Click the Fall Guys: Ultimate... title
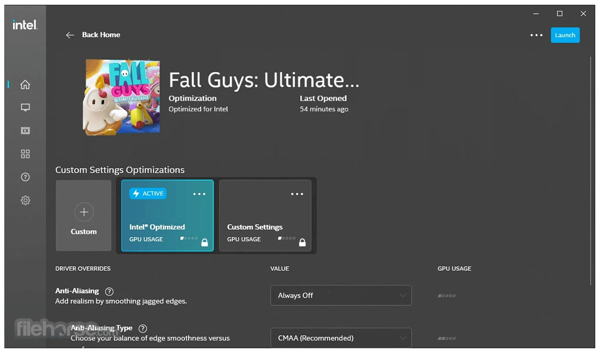Viewport: 600px width, 353px height. (x=264, y=80)
